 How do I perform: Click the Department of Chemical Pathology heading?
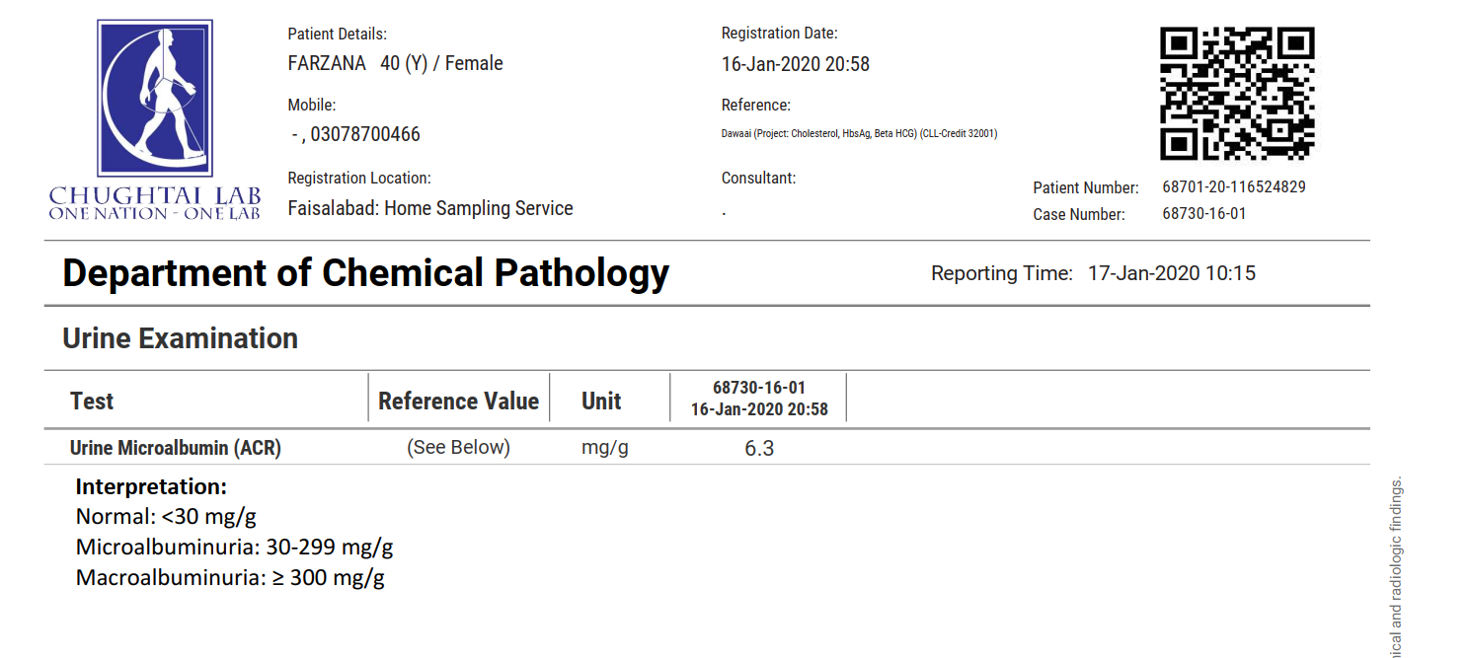(x=365, y=273)
